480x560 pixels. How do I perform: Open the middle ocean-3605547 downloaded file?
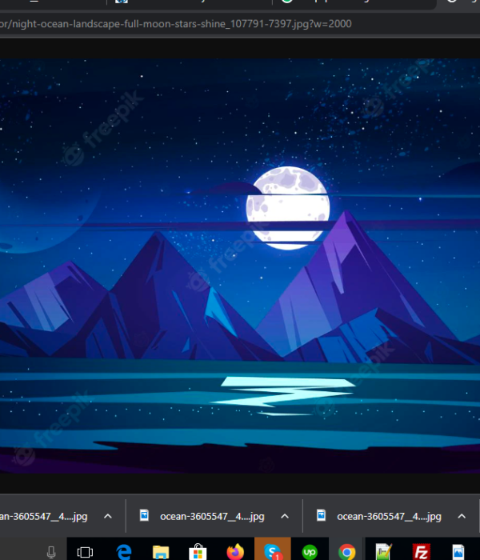coord(212,517)
